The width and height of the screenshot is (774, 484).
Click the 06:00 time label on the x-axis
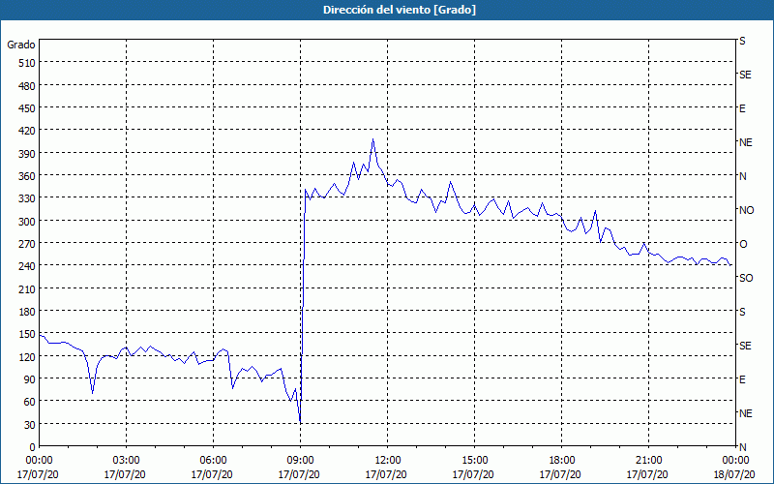click(x=213, y=461)
